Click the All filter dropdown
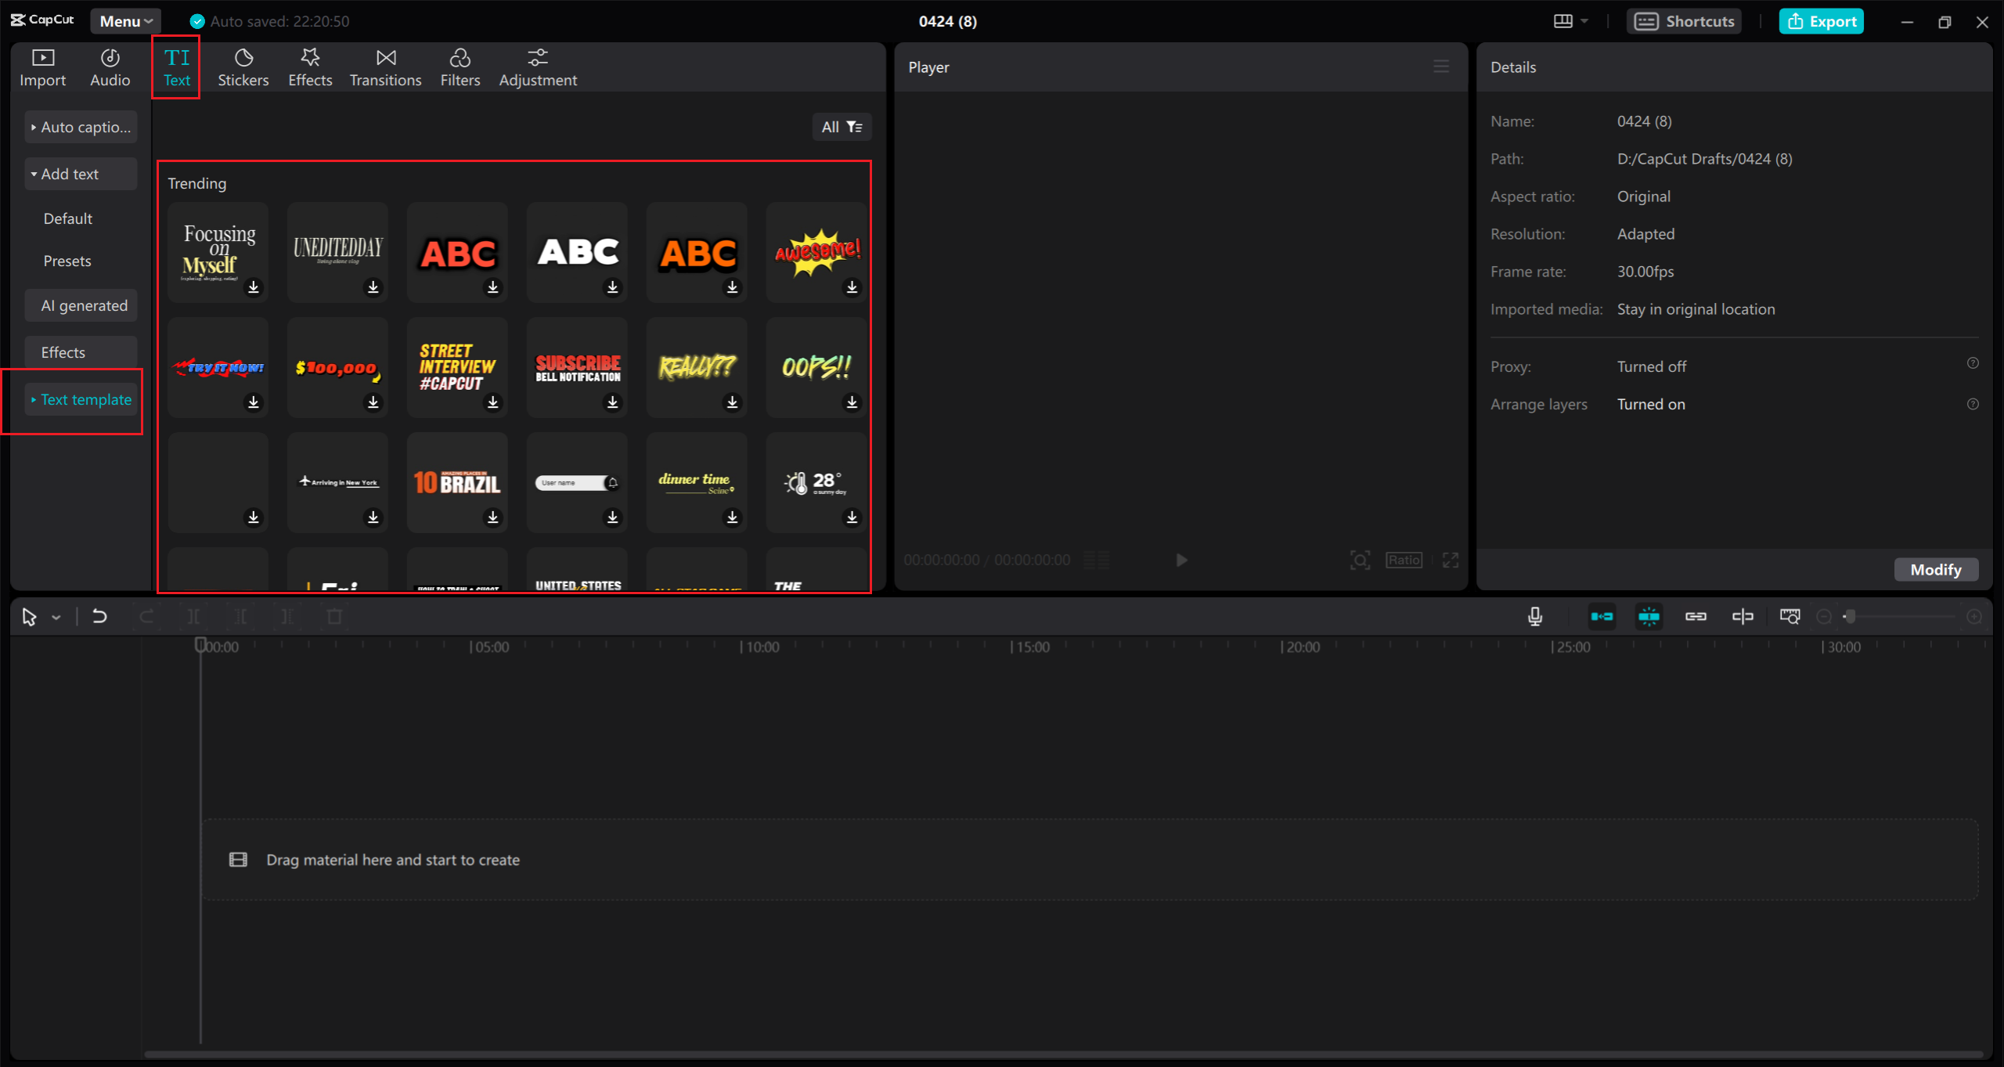 tap(842, 126)
